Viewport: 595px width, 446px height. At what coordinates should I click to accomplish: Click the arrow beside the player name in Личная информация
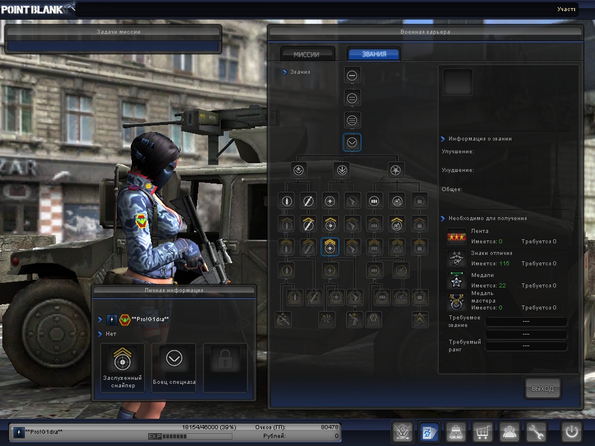[100, 320]
